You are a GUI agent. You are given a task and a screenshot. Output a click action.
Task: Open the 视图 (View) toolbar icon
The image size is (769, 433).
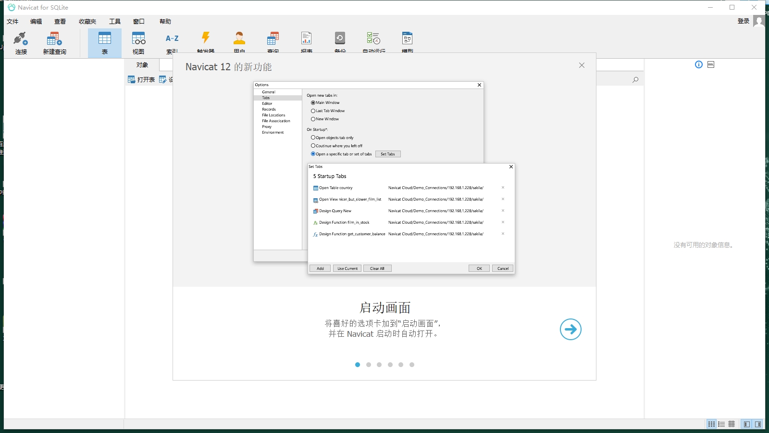pos(138,43)
